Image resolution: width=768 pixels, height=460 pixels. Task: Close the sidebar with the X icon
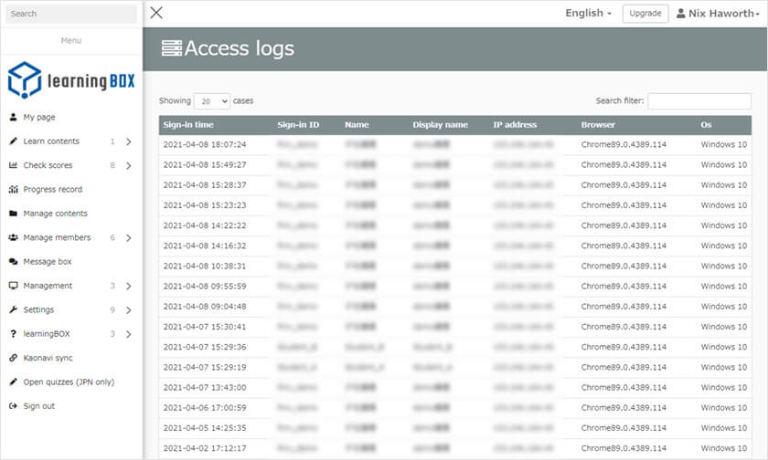click(156, 13)
